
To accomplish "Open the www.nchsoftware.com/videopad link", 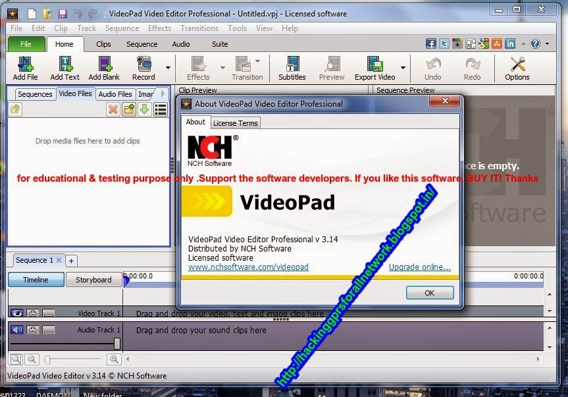I will tap(249, 267).
